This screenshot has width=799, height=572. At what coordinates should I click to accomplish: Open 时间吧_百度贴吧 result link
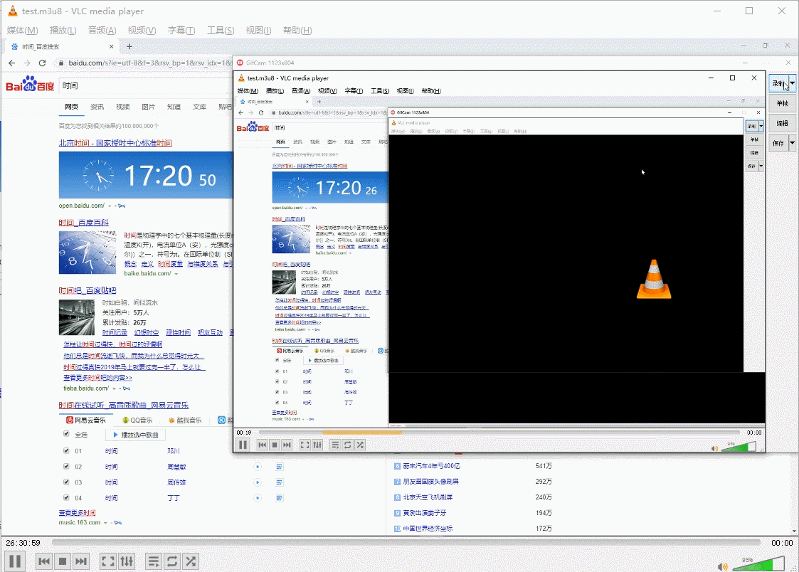pos(87,291)
